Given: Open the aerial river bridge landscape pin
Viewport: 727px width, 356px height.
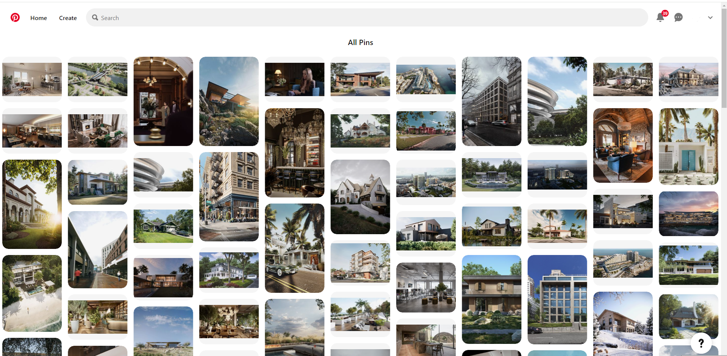Looking at the screenshot, I should point(97,79).
